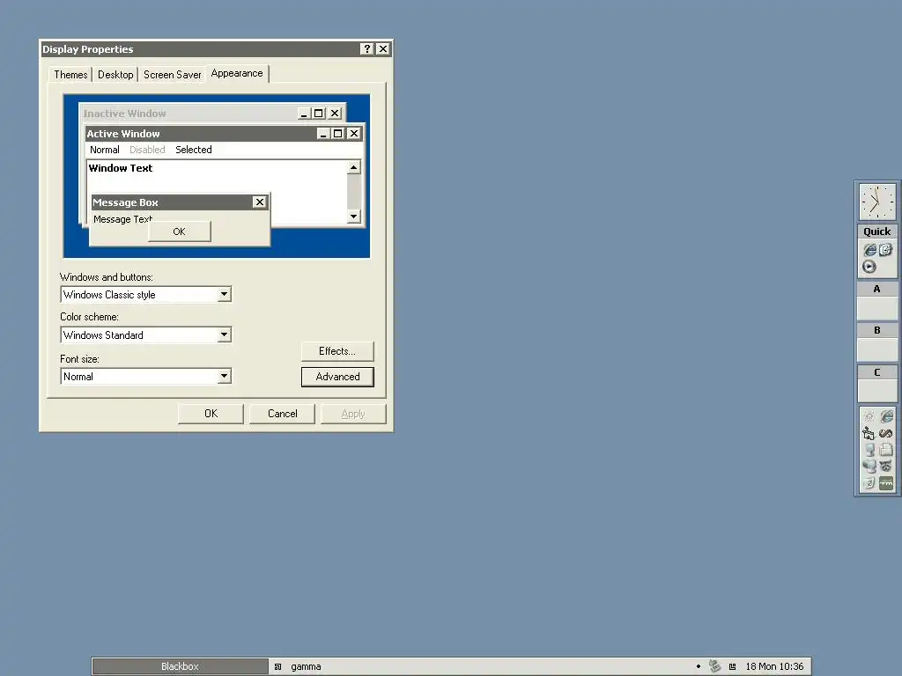
Task: Open Internet Explorer from the Quick bar
Action: pos(869,249)
